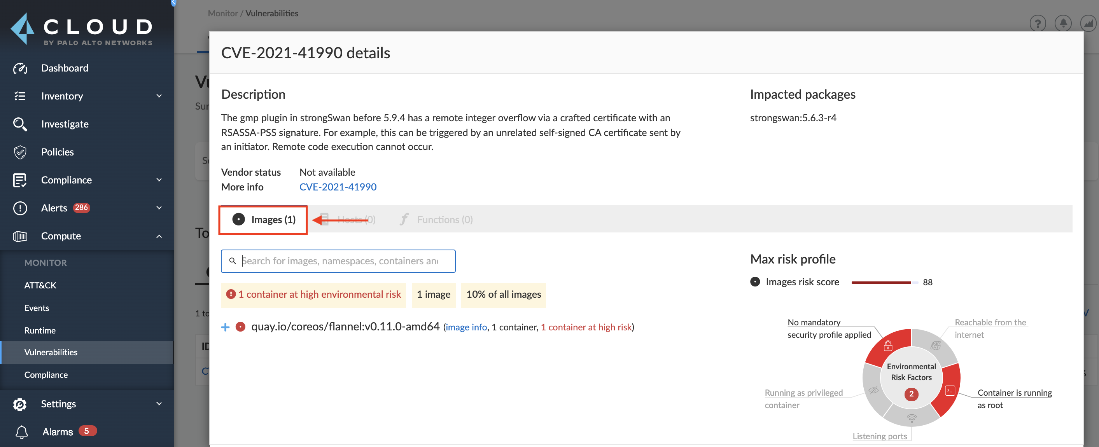Open Runtime under Monitor

40,330
